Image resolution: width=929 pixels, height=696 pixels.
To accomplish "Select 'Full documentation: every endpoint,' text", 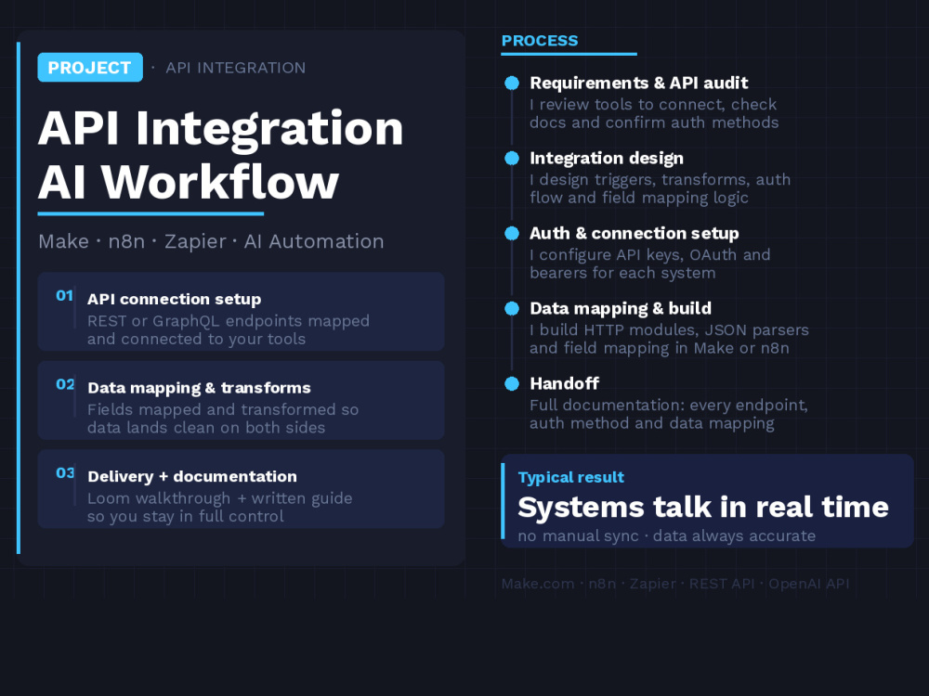I will coord(669,405).
